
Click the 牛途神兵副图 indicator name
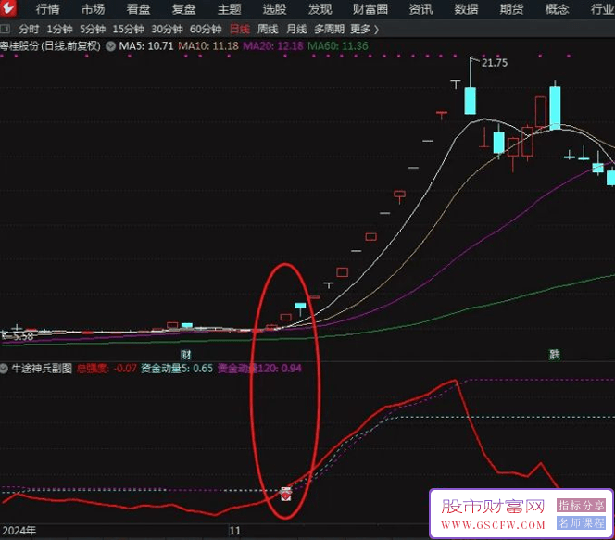click(x=42, y=369)
